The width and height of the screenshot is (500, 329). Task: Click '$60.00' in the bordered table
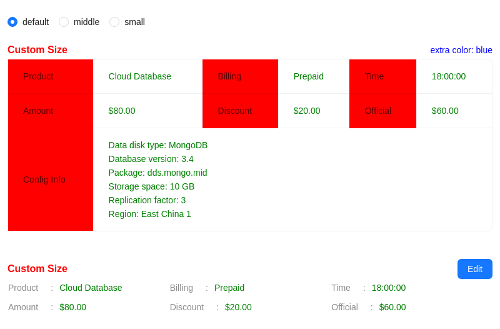point(445,111)
